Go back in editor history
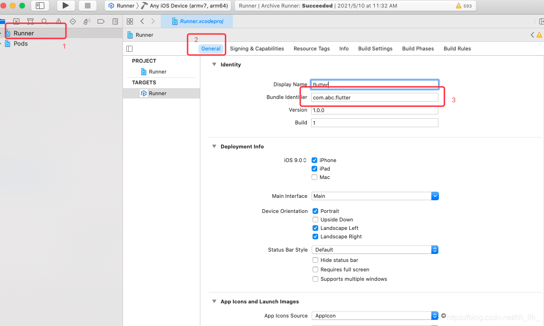Viewport: 544px width, 326px height. click(x=142, y=22)
